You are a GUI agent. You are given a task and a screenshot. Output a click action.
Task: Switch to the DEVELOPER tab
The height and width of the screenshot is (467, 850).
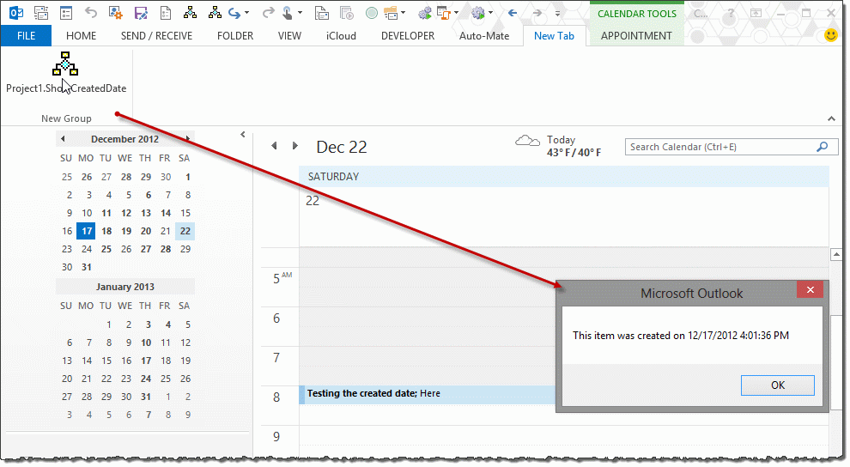click(408, 36)
